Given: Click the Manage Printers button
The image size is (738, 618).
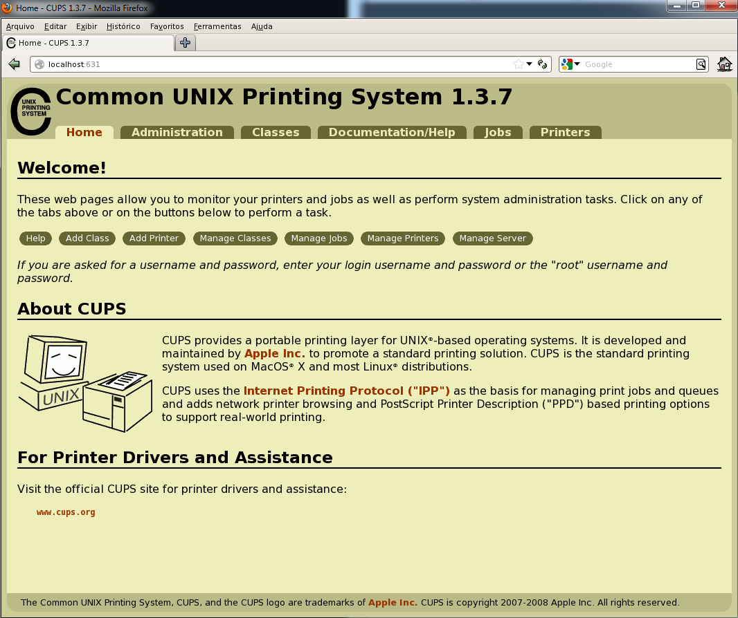Looking at the screenshot, I should (x=402, y=238).
